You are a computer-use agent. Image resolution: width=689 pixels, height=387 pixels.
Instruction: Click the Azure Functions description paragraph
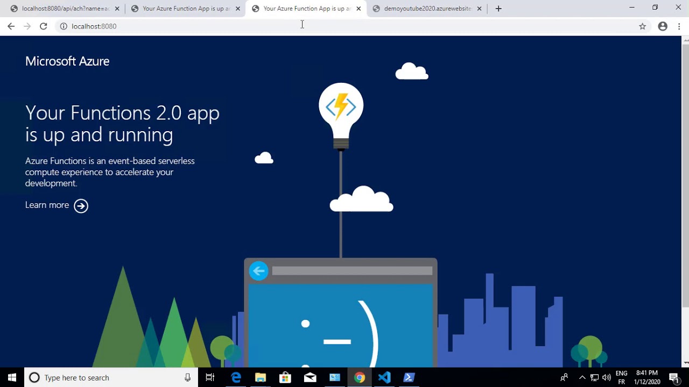110,172
